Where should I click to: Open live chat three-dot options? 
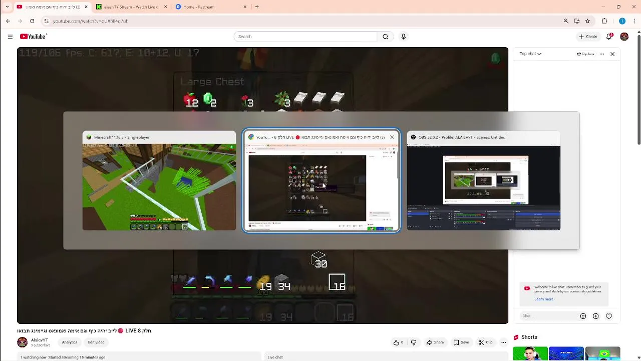point(602,54)
